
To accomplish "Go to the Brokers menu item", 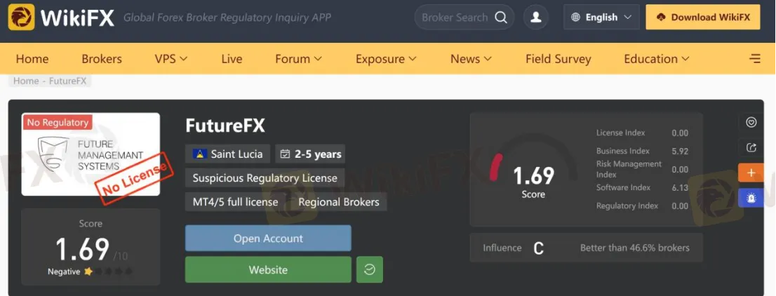I will [102, 59].
